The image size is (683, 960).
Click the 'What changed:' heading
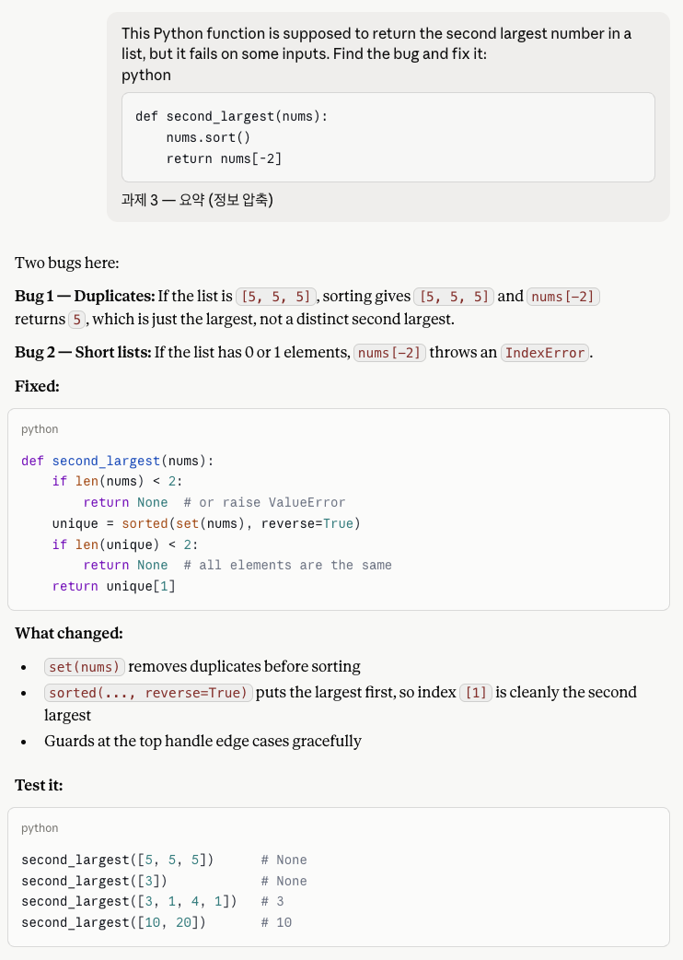[69, 633]
